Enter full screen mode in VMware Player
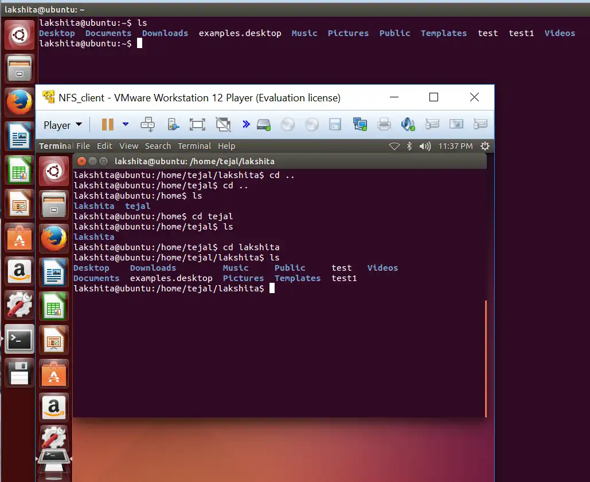The height and width of the screenshot is (482, 590). click(197, 124)
